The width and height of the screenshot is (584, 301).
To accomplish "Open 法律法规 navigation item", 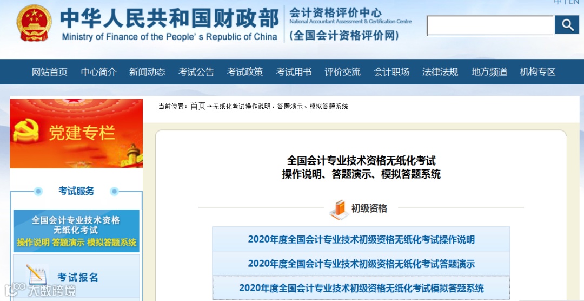I will (x=440, y=72).
